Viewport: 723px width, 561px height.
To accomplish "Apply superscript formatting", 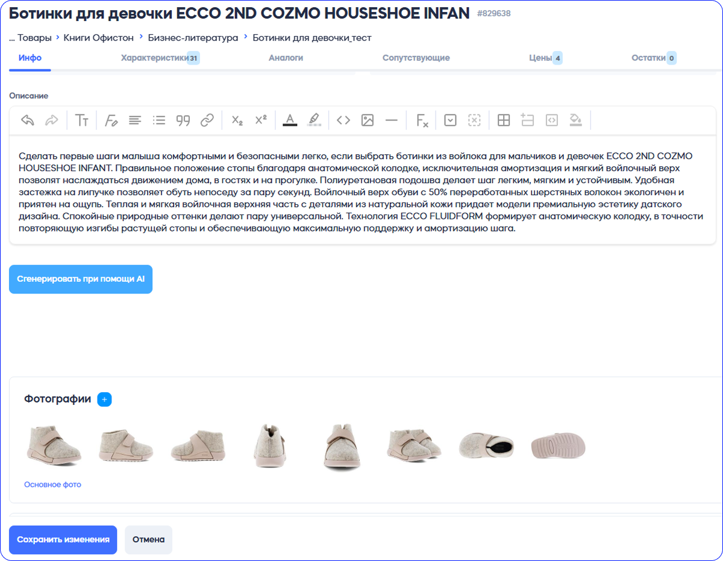I will (261, 121).
